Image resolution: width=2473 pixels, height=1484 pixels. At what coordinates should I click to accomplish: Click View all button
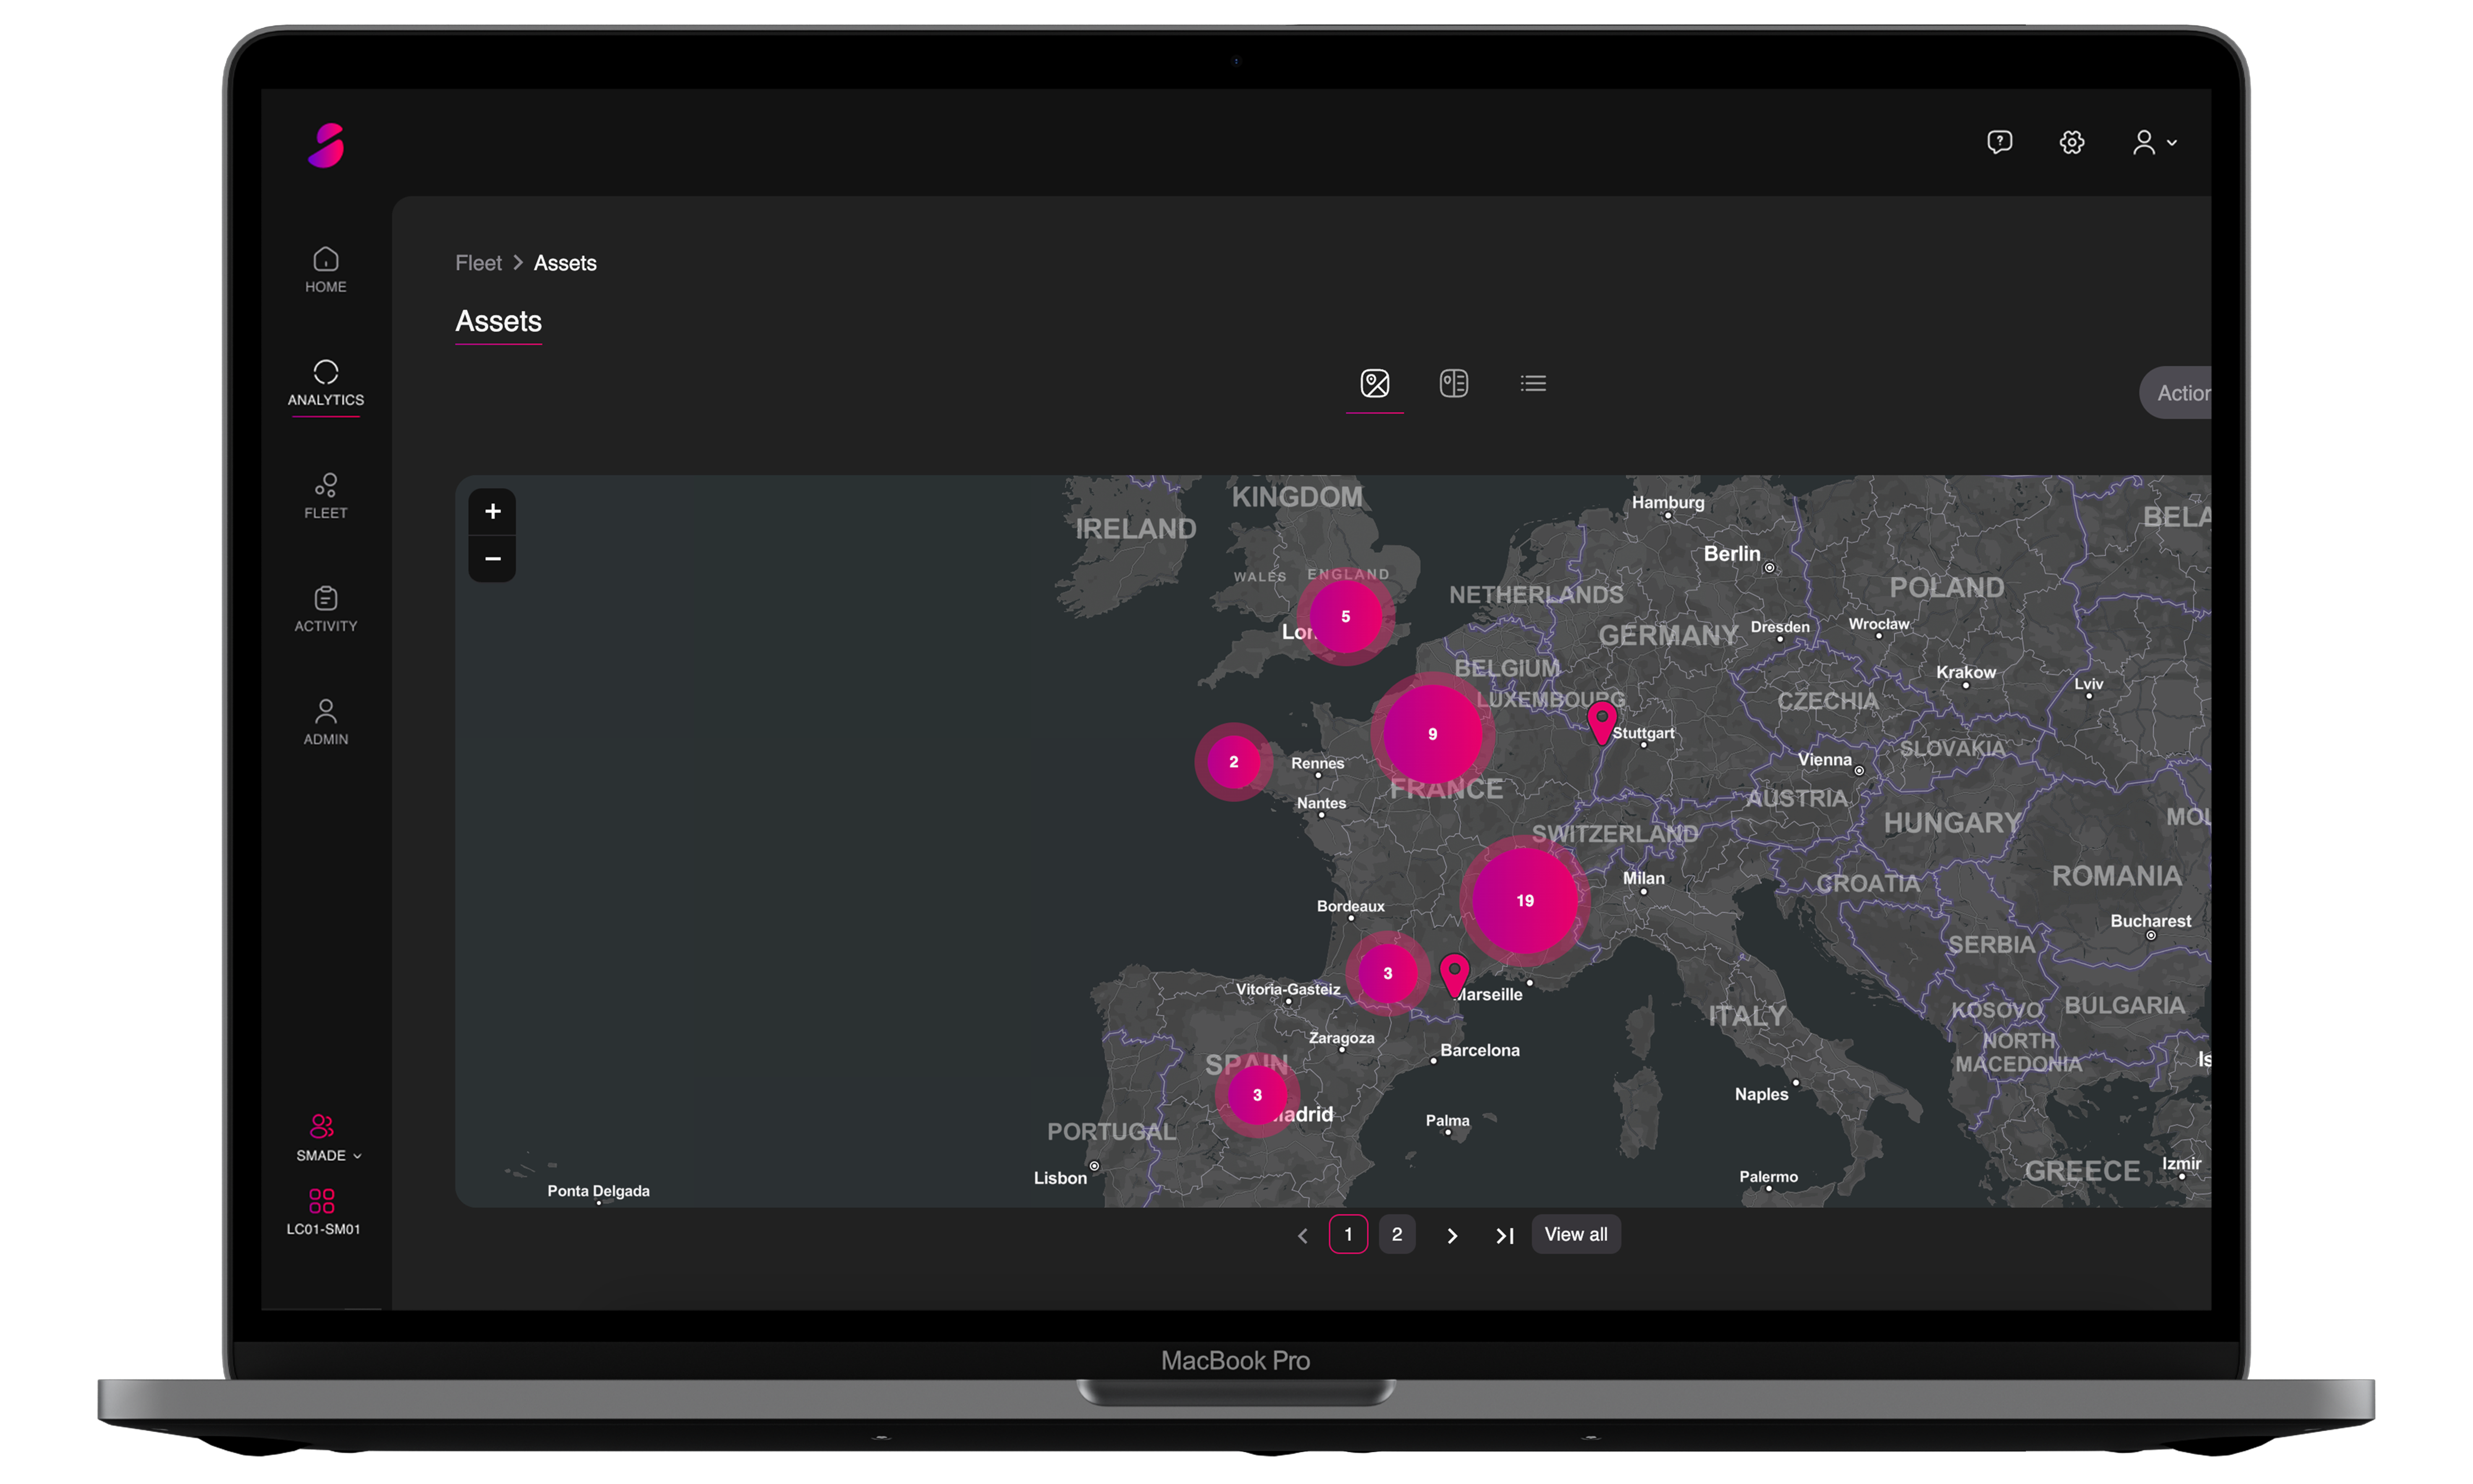pos(1576,1235)
